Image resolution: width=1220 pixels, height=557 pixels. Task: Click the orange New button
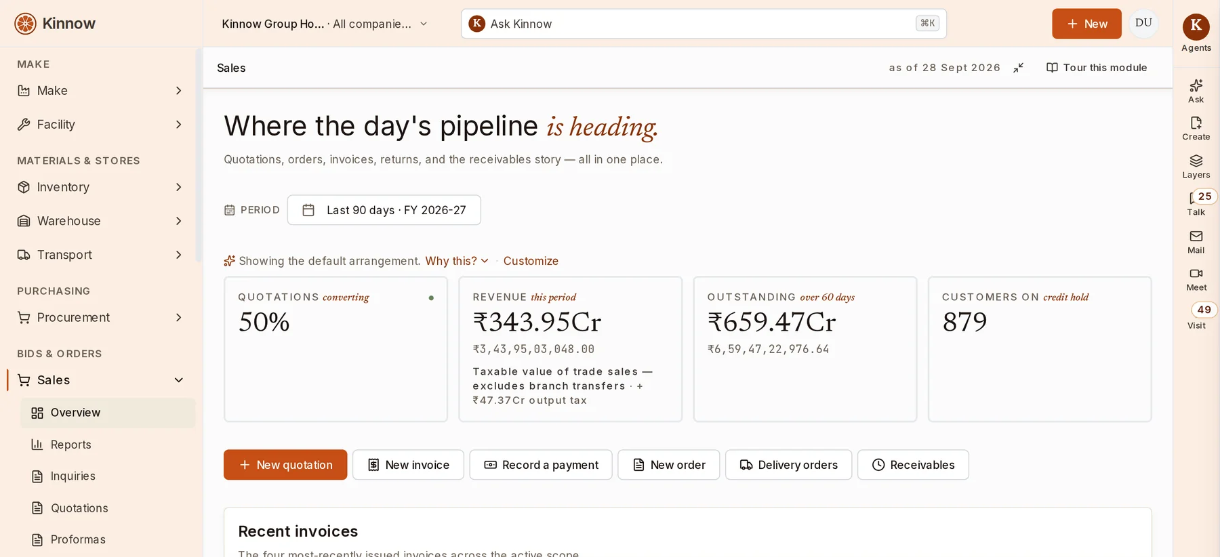coord(1086,24)
